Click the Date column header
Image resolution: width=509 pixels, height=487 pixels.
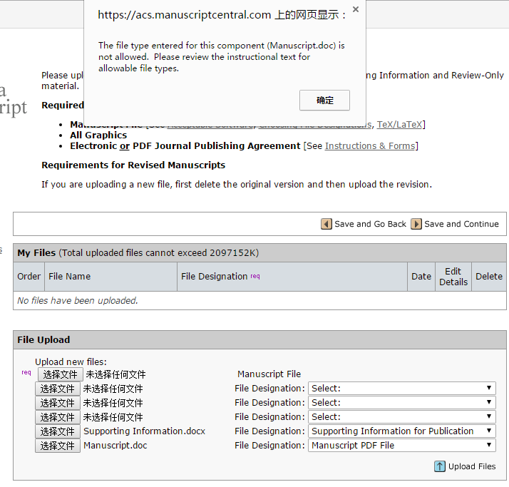pos(421,277)
